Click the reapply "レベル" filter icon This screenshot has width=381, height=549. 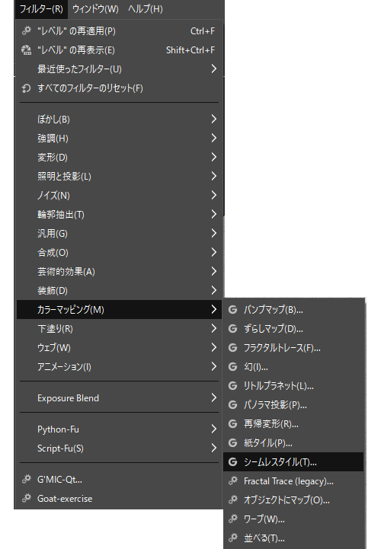point(26,30)
